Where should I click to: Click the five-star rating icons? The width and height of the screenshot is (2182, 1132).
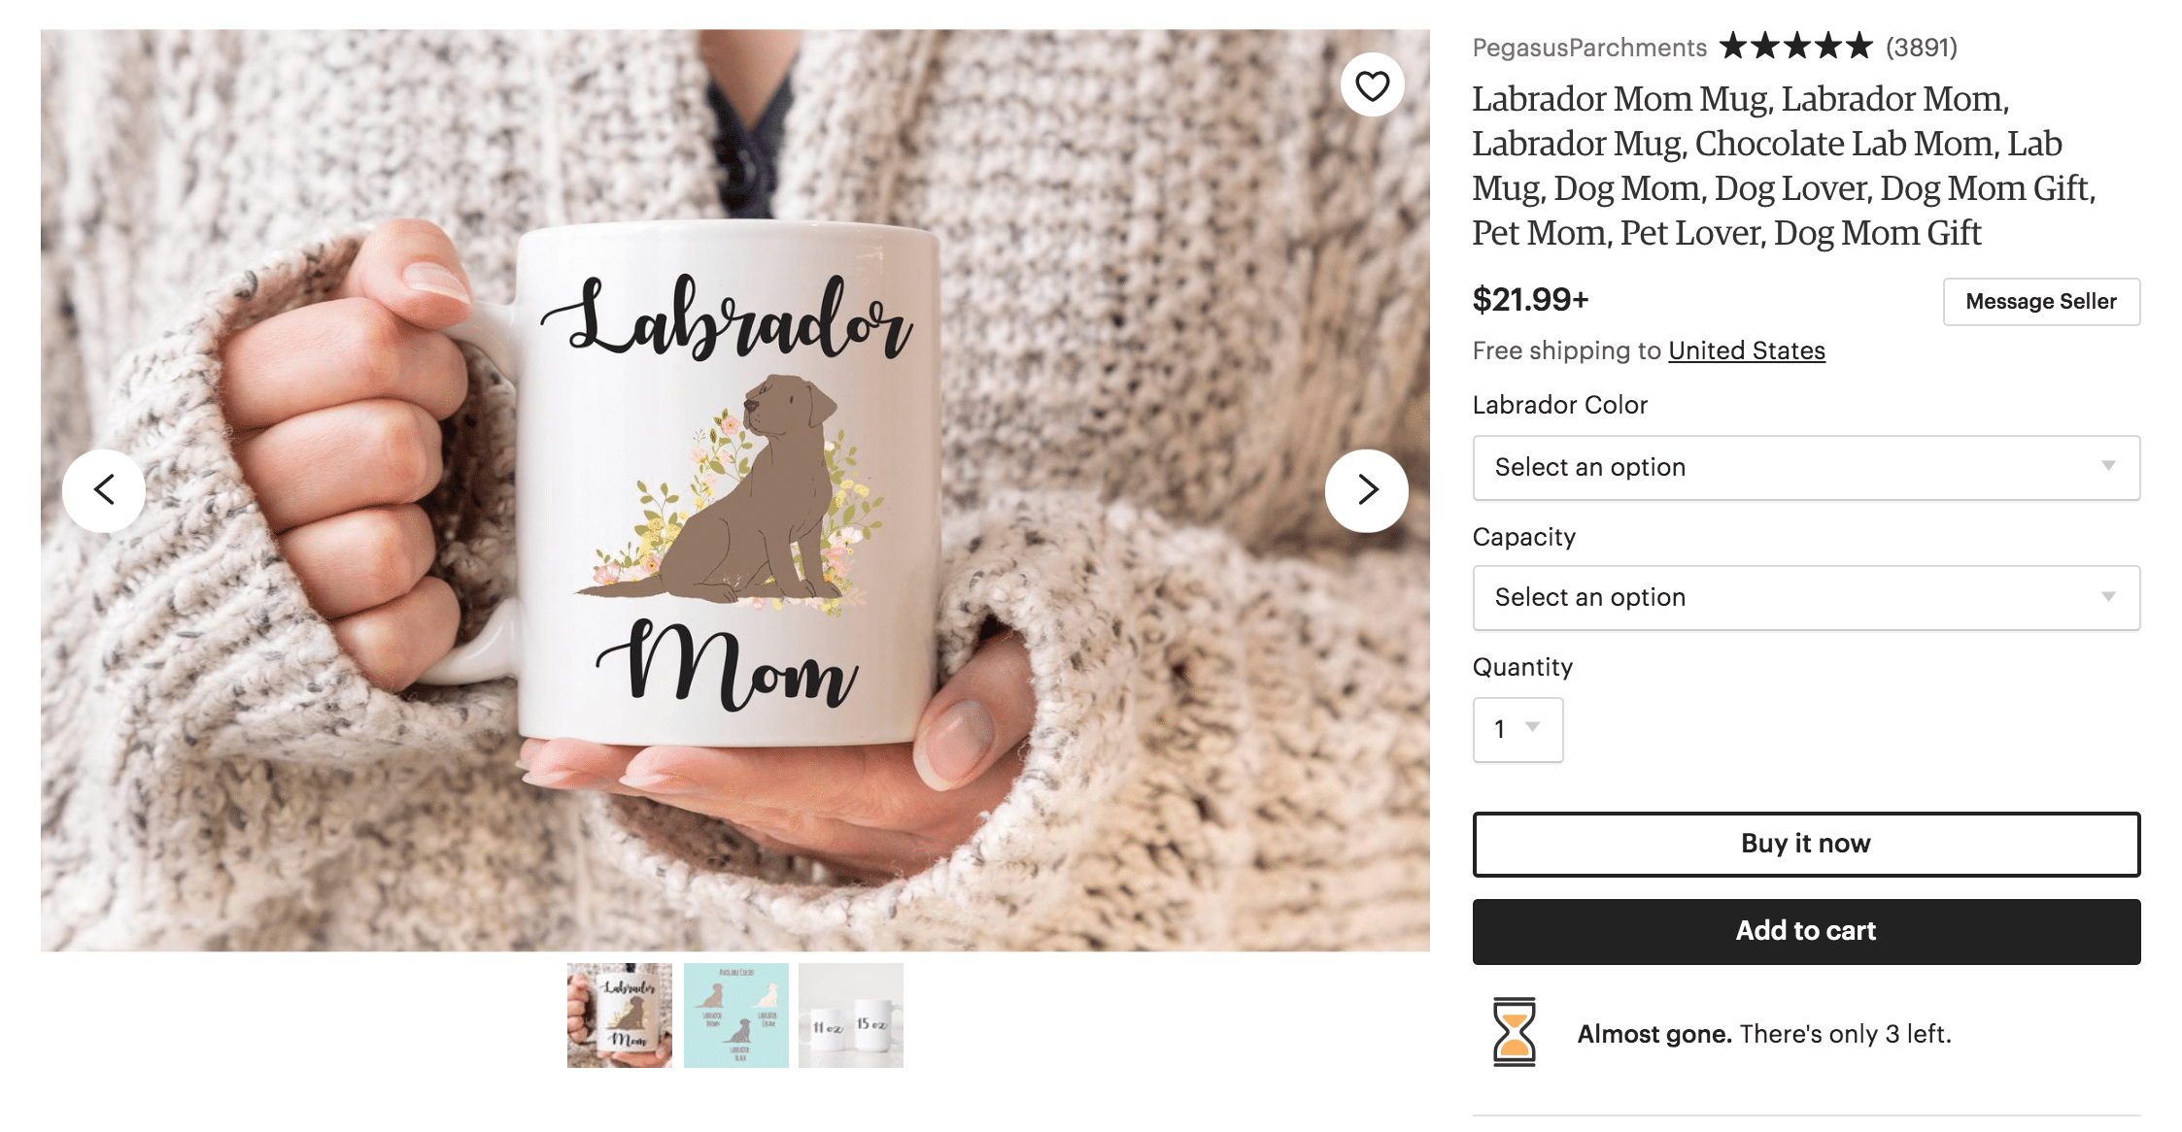tap(1795, 47)
